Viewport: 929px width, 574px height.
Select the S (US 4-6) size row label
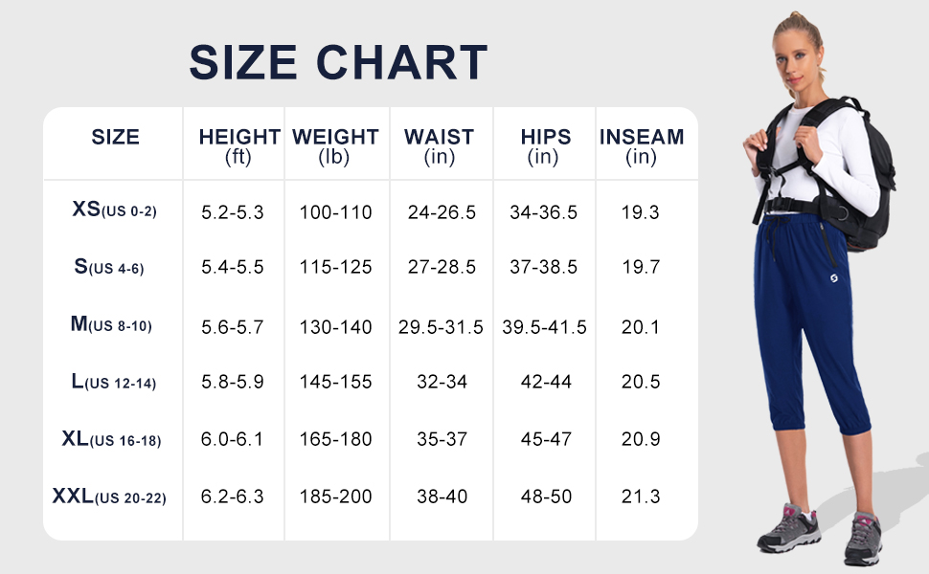(x=108, y=267)
